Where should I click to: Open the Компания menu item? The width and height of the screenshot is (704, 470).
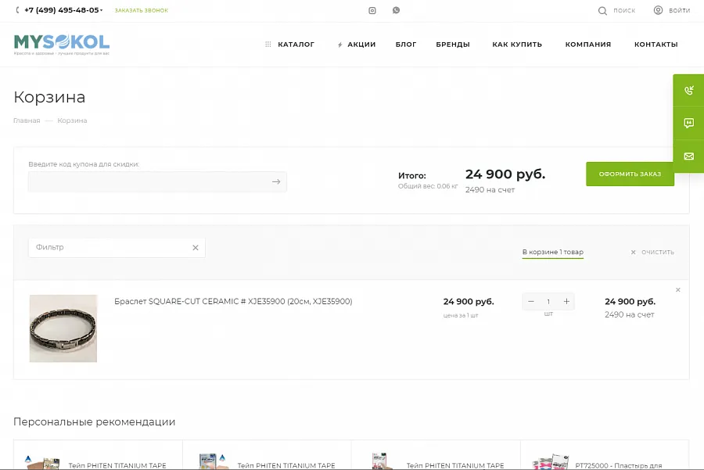click(588, 45)
